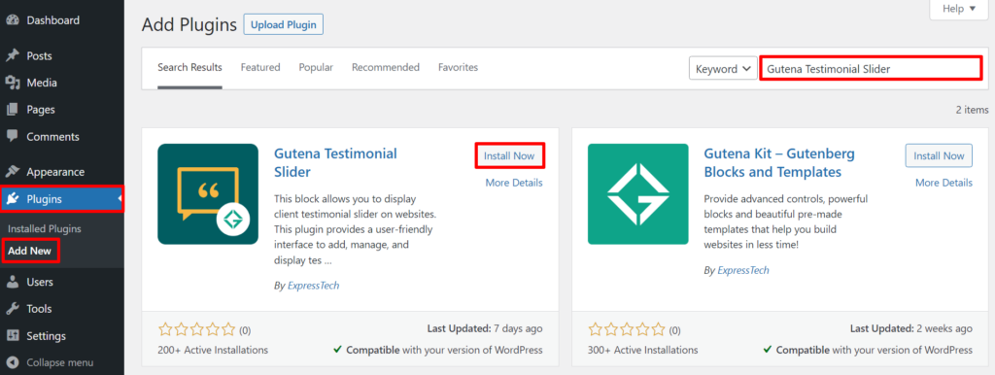Click the '300+ Active Installations' text

click(x=643, y=350)
